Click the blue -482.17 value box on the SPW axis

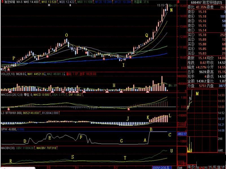tap(182, 134)
